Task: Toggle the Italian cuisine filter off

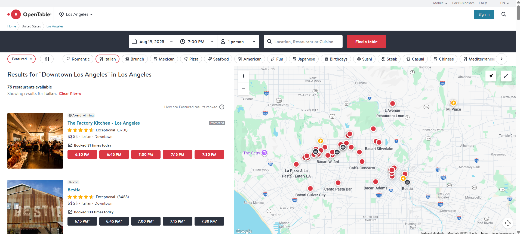Action: [107, 59]
